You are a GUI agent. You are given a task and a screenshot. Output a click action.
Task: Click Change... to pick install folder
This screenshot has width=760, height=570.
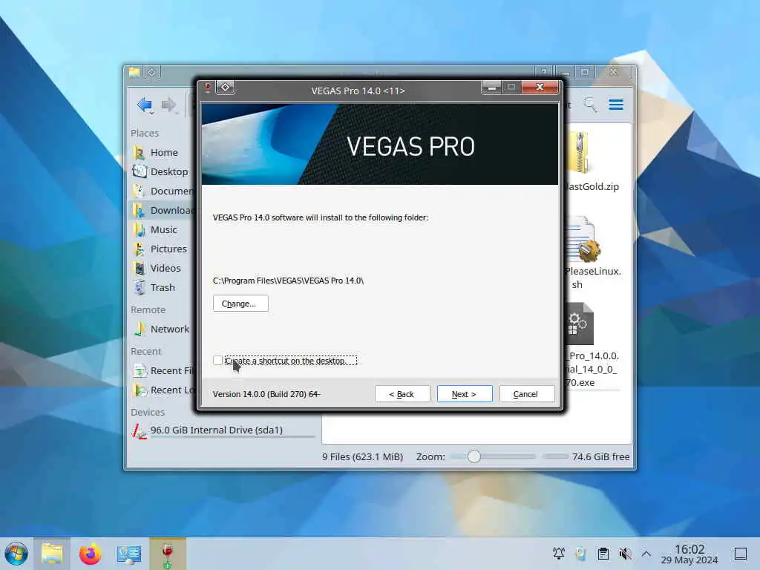[240, 304]
